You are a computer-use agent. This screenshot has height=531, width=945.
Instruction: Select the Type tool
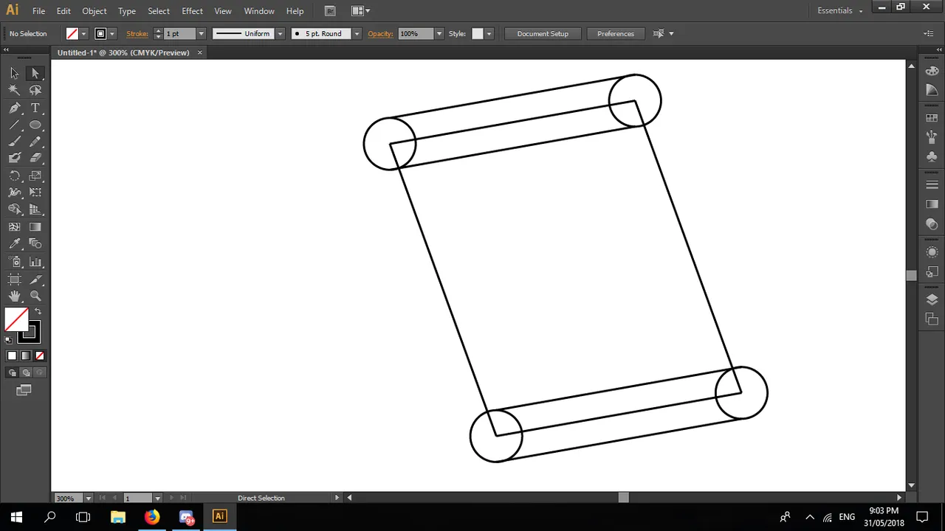35,108
